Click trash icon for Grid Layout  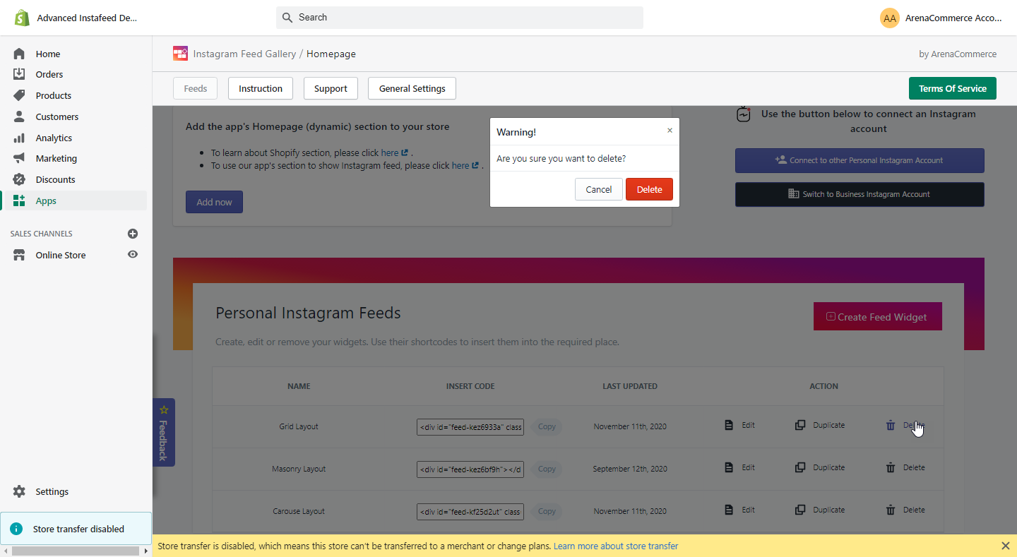[x=891, y=425]
